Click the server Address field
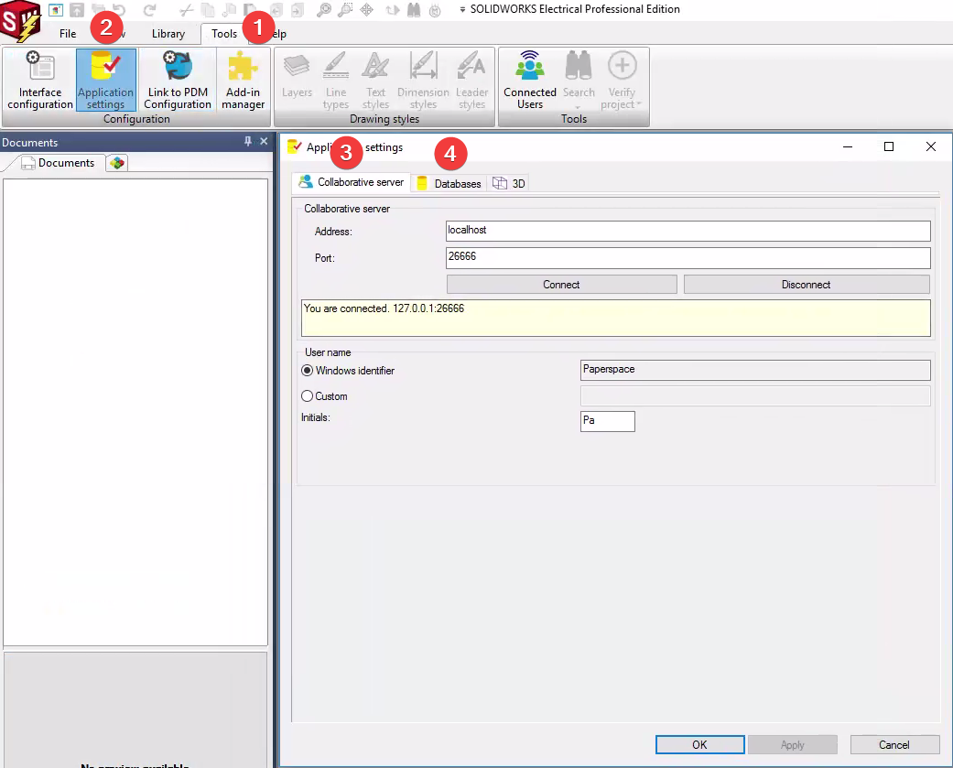 pos(688,231)
